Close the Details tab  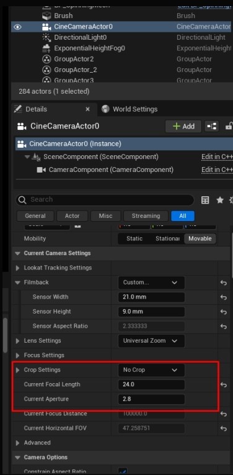tap(87, 109)
